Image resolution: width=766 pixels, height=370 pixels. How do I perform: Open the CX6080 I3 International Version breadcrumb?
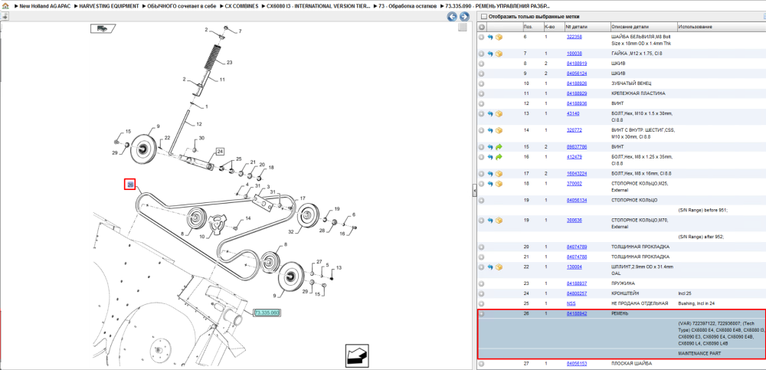coord(319,6)
